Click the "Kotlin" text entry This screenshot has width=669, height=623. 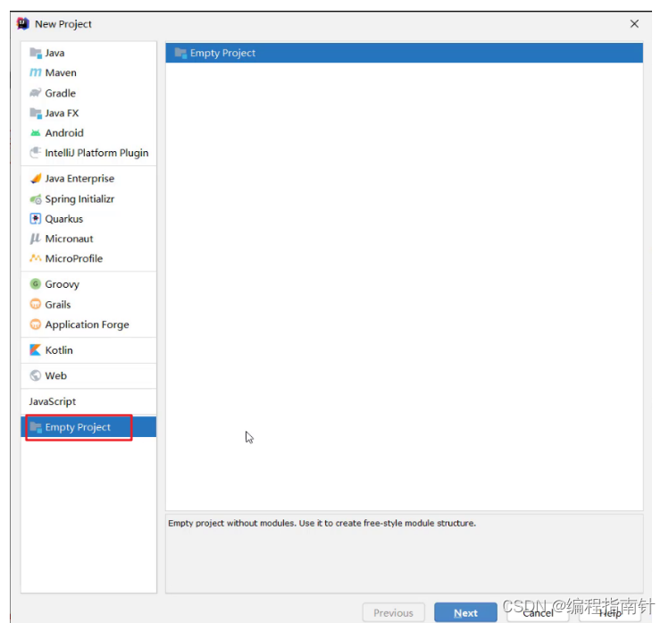tap(59, 350)
